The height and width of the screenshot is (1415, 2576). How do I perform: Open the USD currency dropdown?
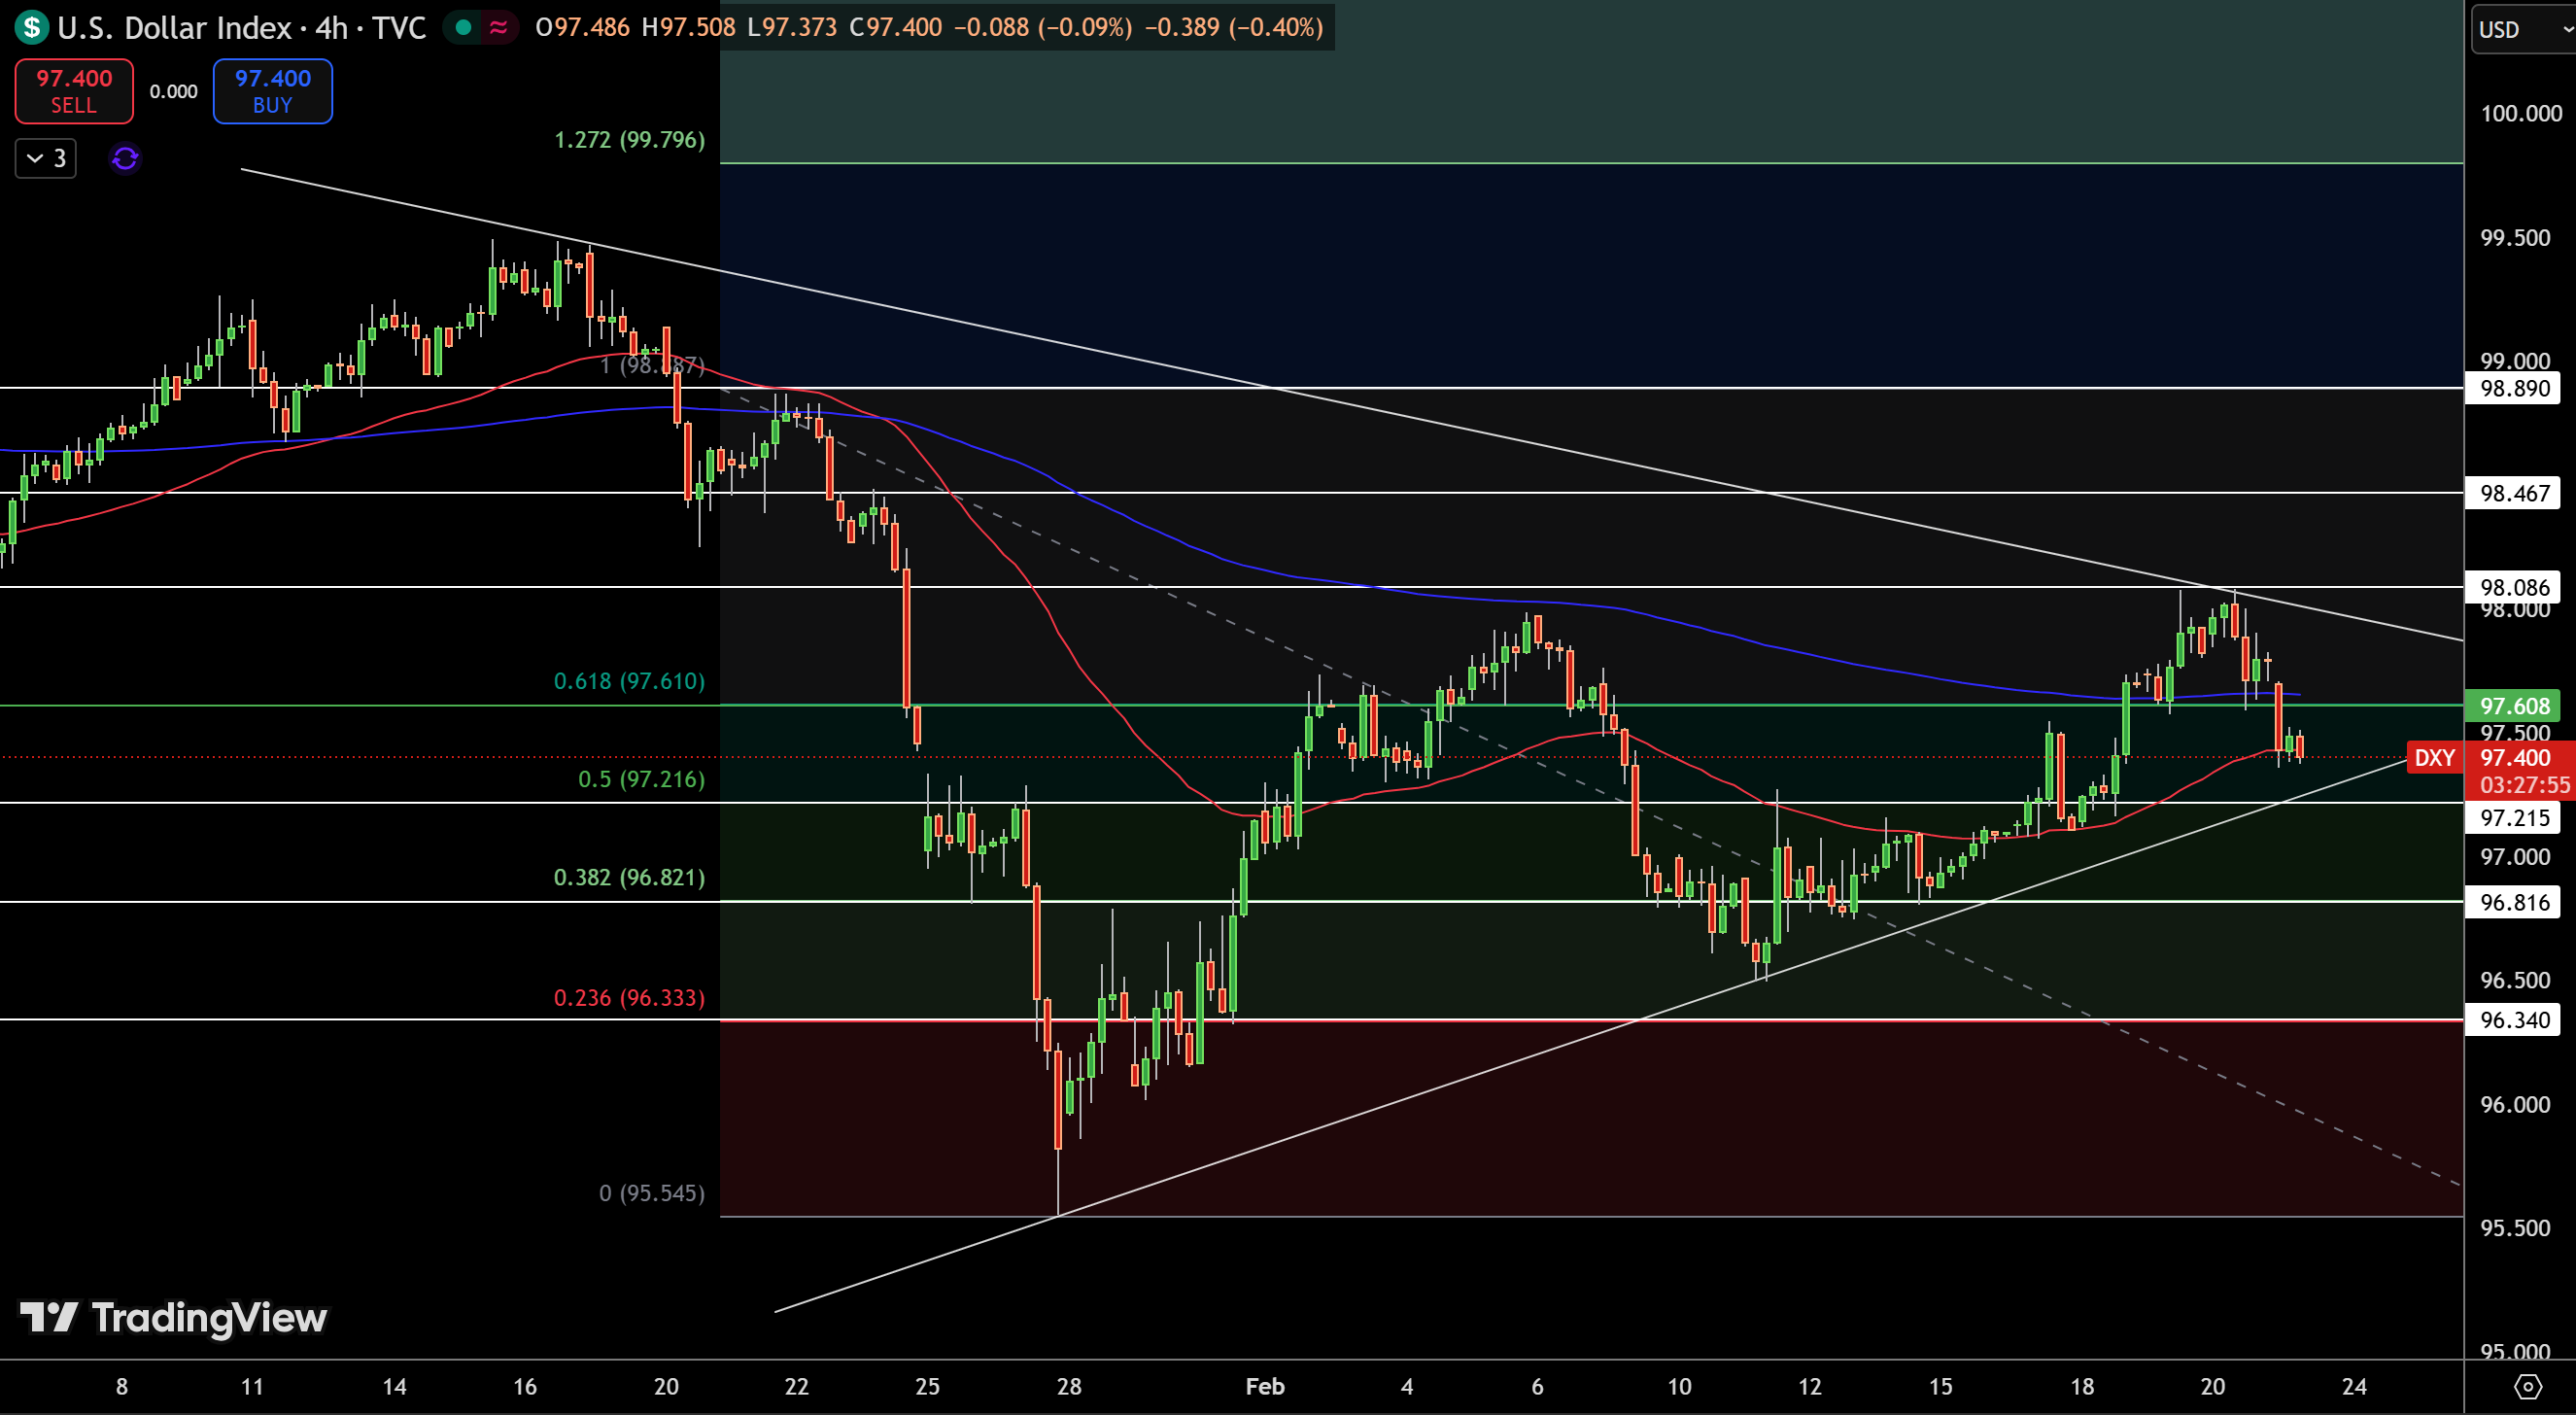pos(2520,29)
